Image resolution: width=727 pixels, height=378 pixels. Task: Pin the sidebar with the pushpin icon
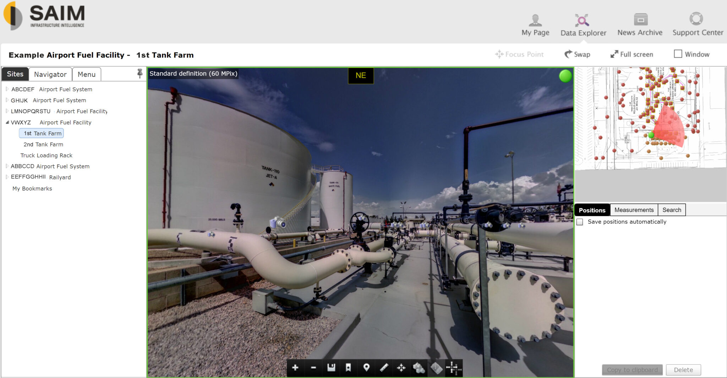pos(140,74)
